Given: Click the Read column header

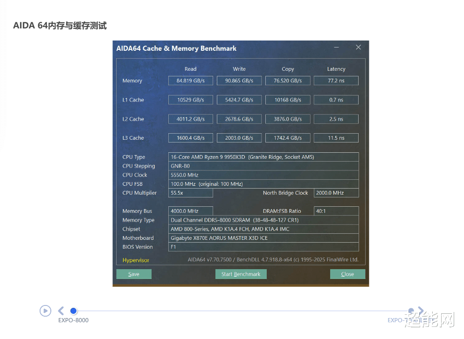Looking at the screenshot, I should coord(191,69).
